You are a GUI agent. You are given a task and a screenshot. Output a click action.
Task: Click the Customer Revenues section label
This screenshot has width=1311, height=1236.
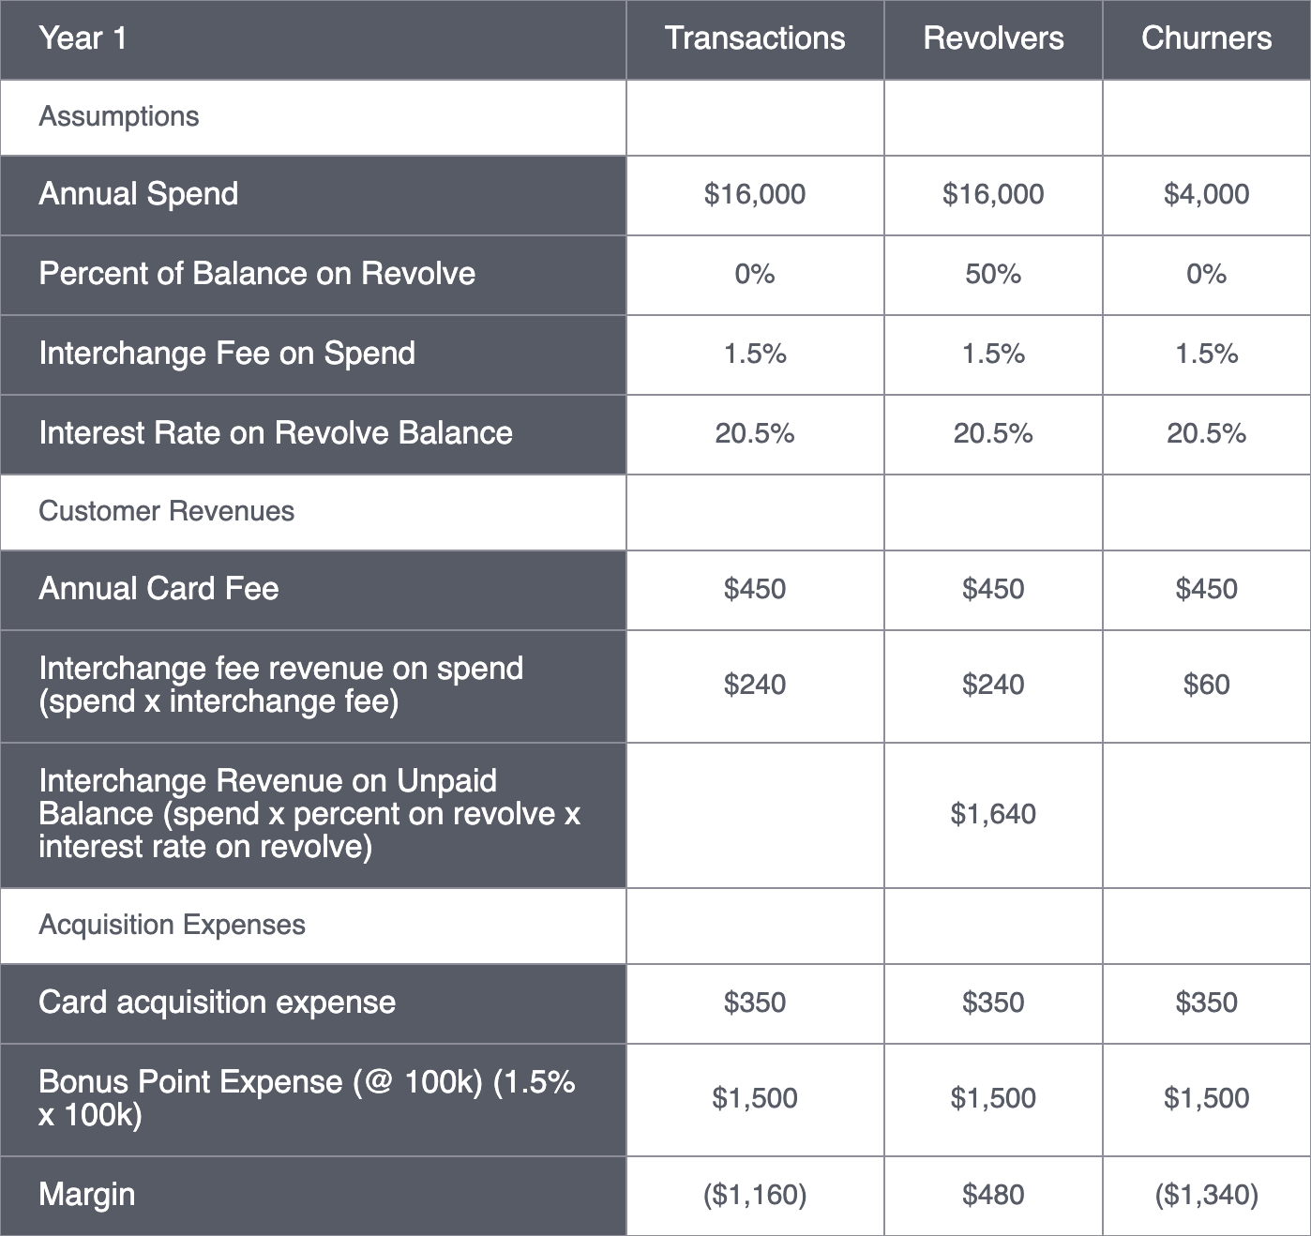(x=167, y=511)
